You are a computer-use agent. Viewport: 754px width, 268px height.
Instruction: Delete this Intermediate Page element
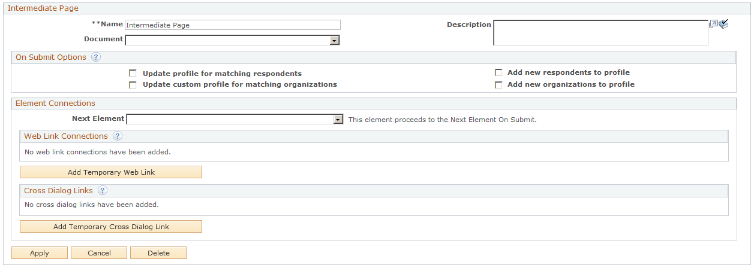click(x=158, y=253)
